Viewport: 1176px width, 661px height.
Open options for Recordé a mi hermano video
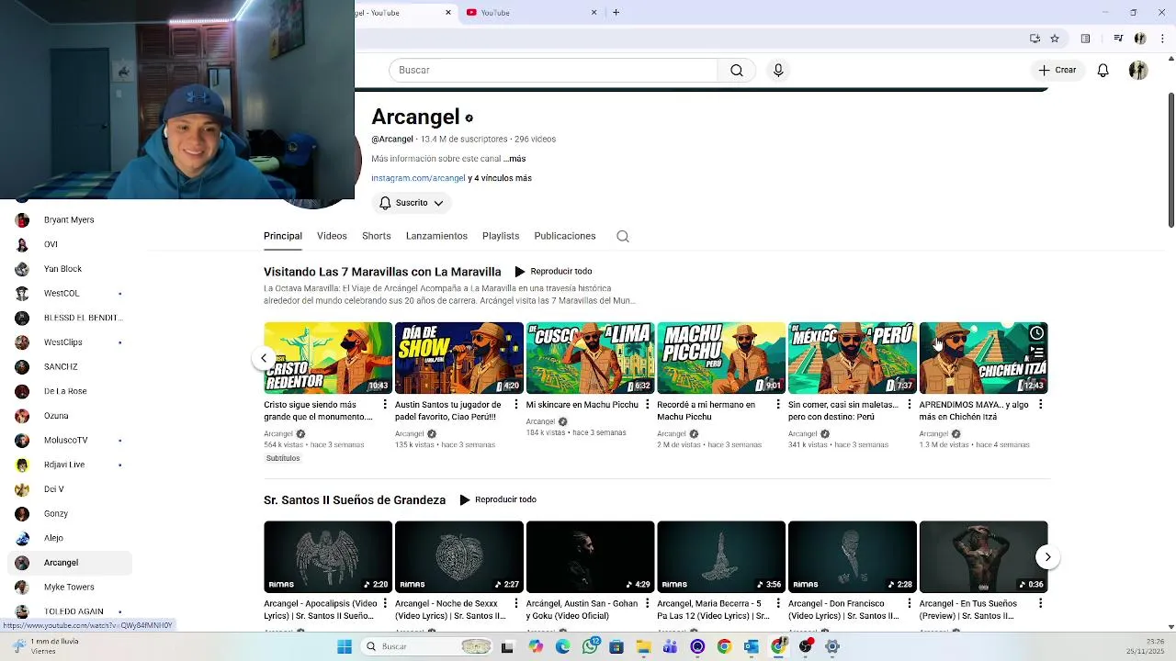(x=778, y=405)
